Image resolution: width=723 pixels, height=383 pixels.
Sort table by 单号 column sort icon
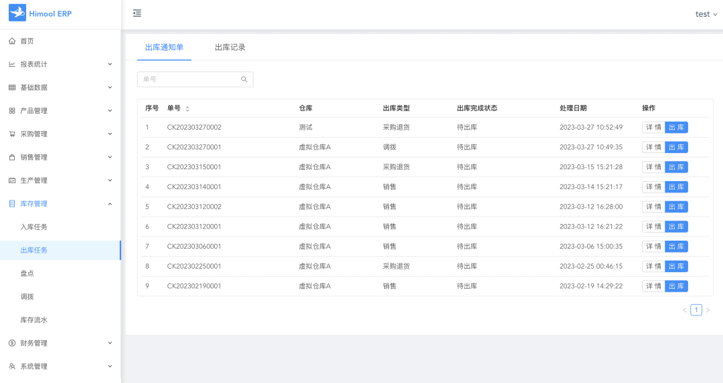(x=187, y=108)
